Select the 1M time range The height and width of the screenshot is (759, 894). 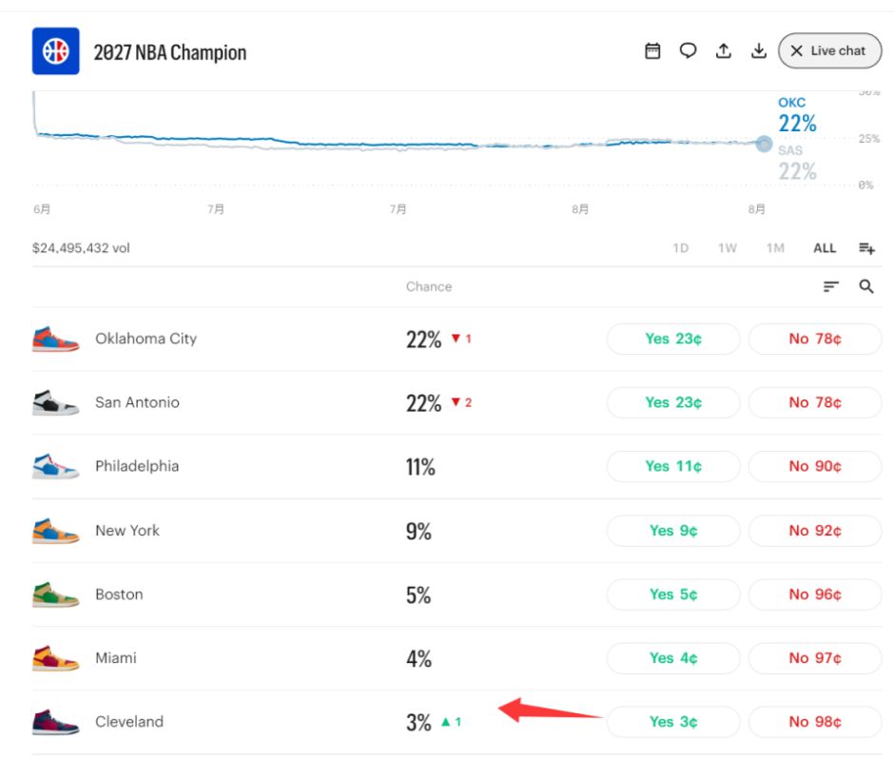pyautogui.click(x=775, y=248)
